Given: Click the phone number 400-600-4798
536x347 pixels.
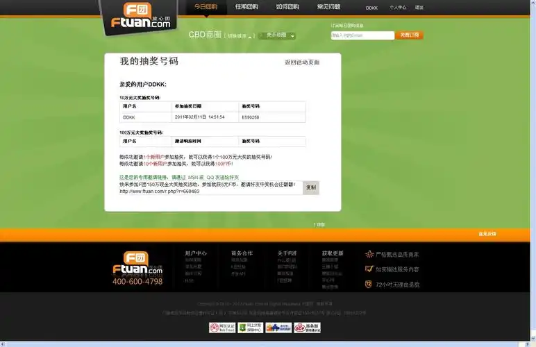Looking at the screenshot, I should 137,282.
